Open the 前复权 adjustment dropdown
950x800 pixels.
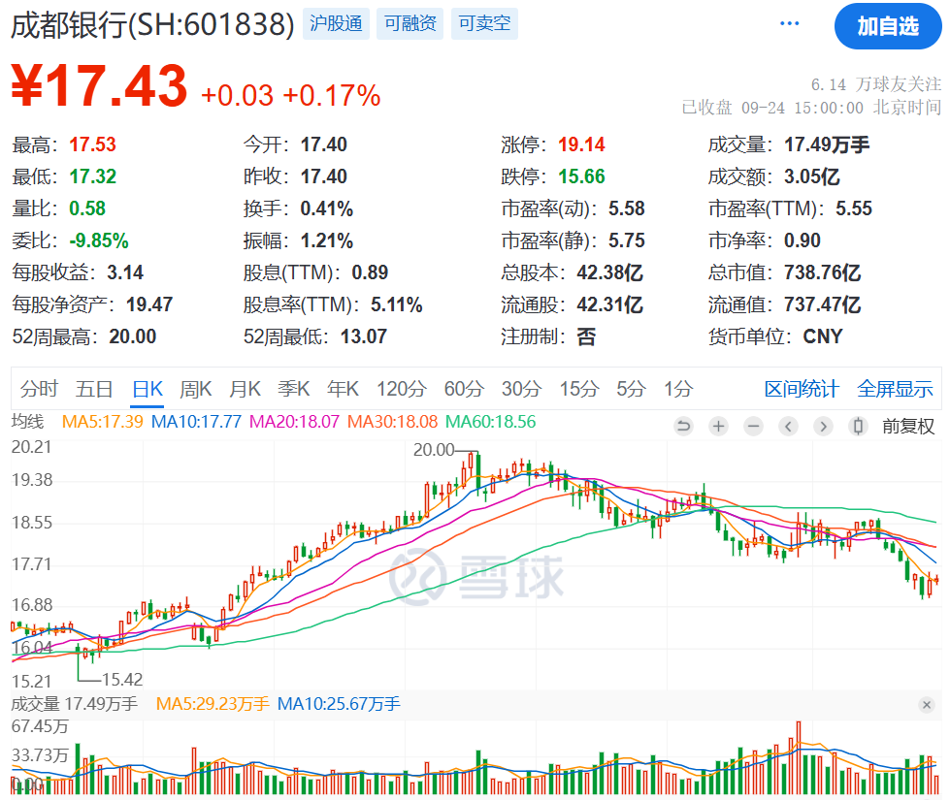coord(907,426)
